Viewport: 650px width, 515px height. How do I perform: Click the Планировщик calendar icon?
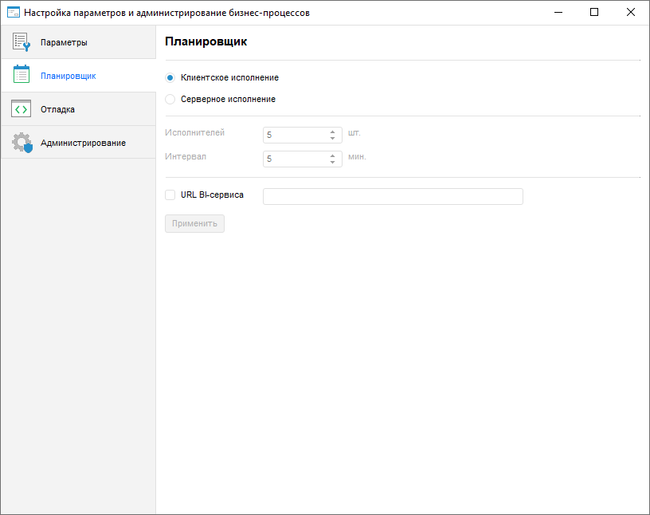tap(22, 76)
